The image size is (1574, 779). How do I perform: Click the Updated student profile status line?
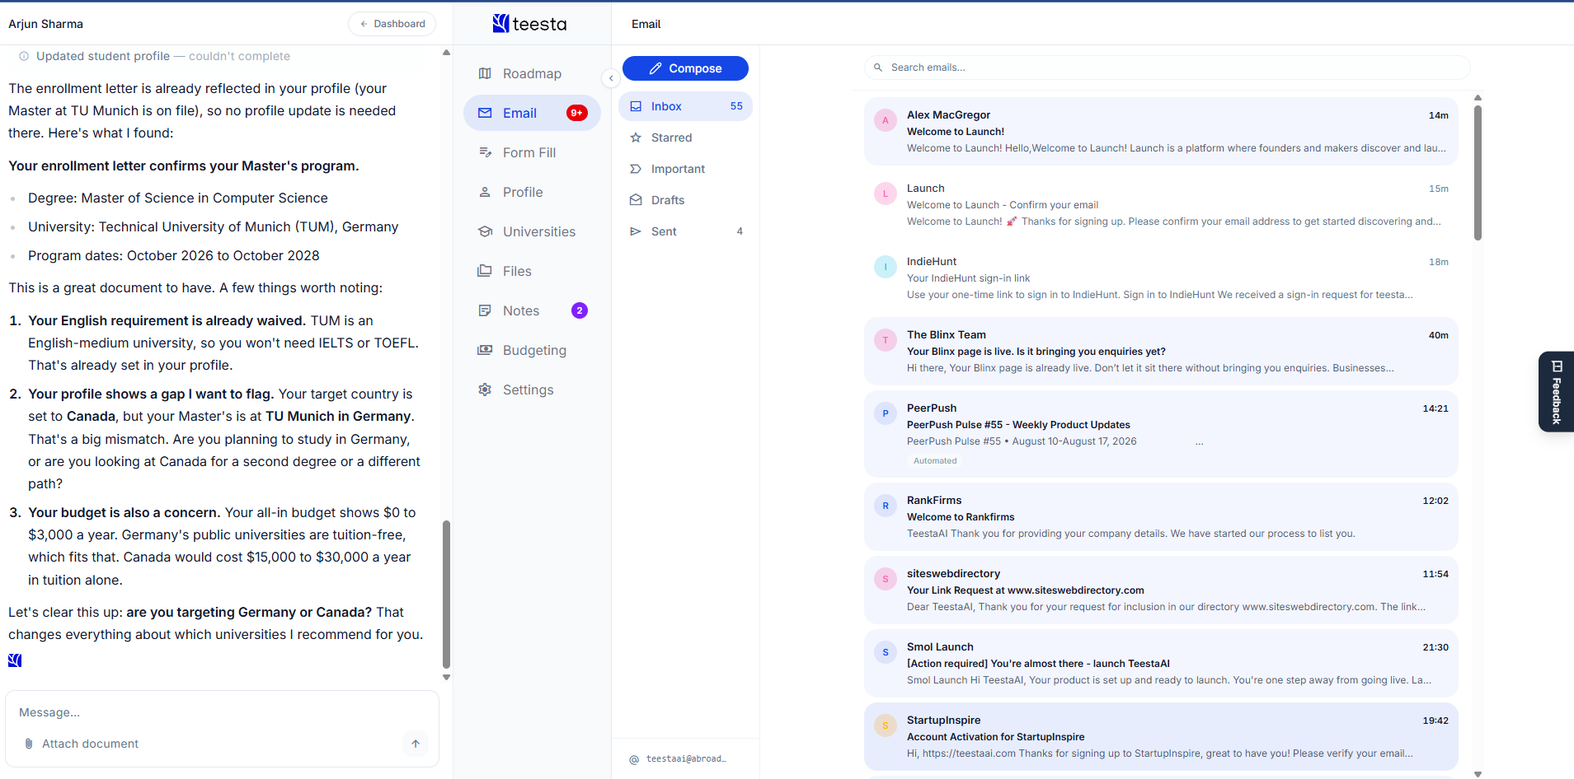click(154, 56)
